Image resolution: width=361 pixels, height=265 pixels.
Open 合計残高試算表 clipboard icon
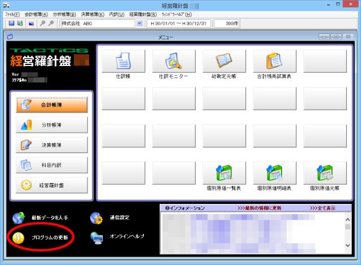275,61
